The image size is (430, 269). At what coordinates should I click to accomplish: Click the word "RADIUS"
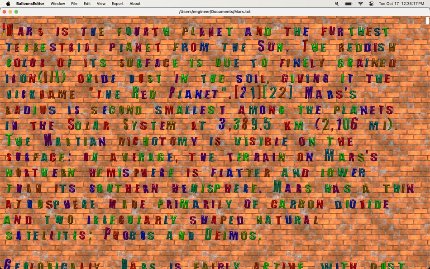pyautogui.click(x=31, y=110)
